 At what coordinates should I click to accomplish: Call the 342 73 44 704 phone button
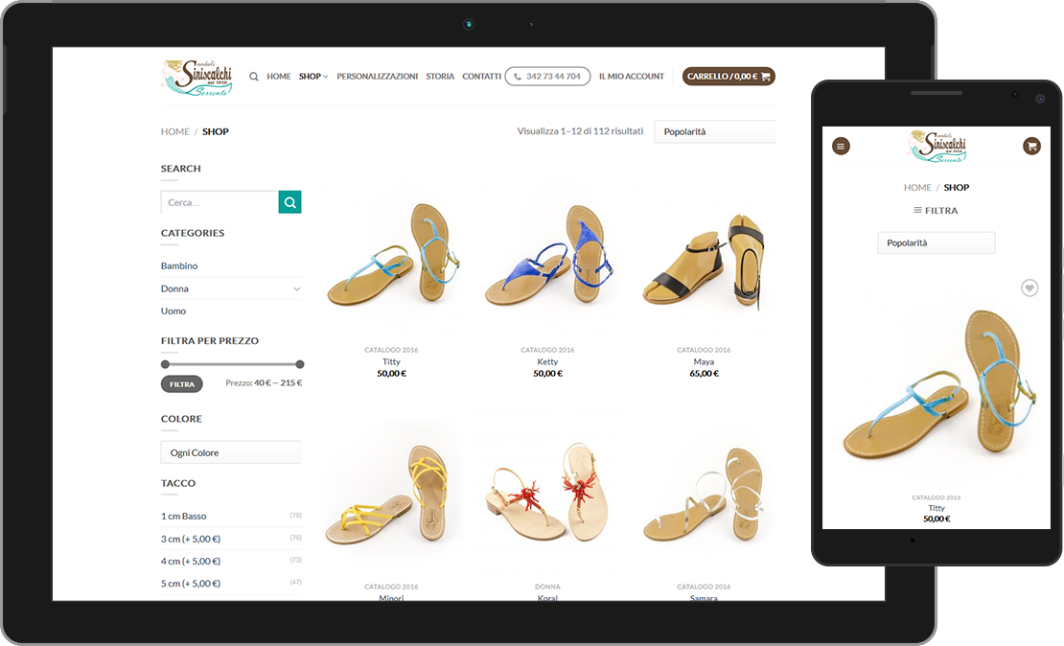pyautogui.click(x=547, y=77)
